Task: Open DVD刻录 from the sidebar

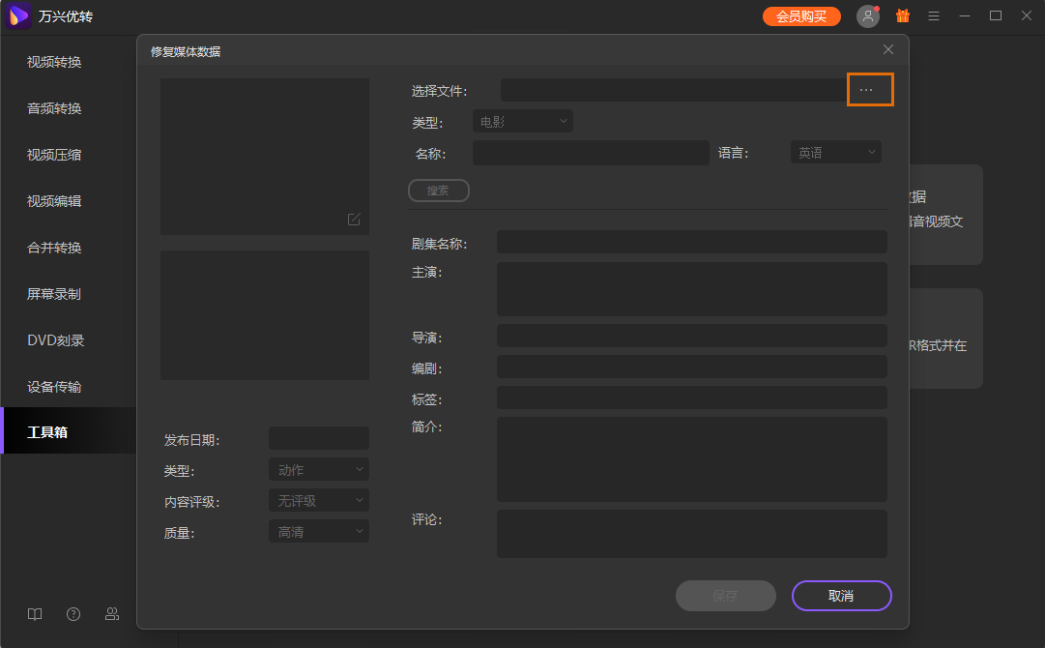Action: 56,340
